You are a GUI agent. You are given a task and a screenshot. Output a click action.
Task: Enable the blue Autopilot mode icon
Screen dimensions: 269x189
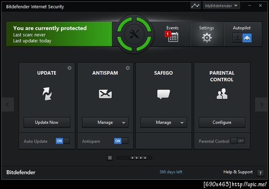point(247,38)
